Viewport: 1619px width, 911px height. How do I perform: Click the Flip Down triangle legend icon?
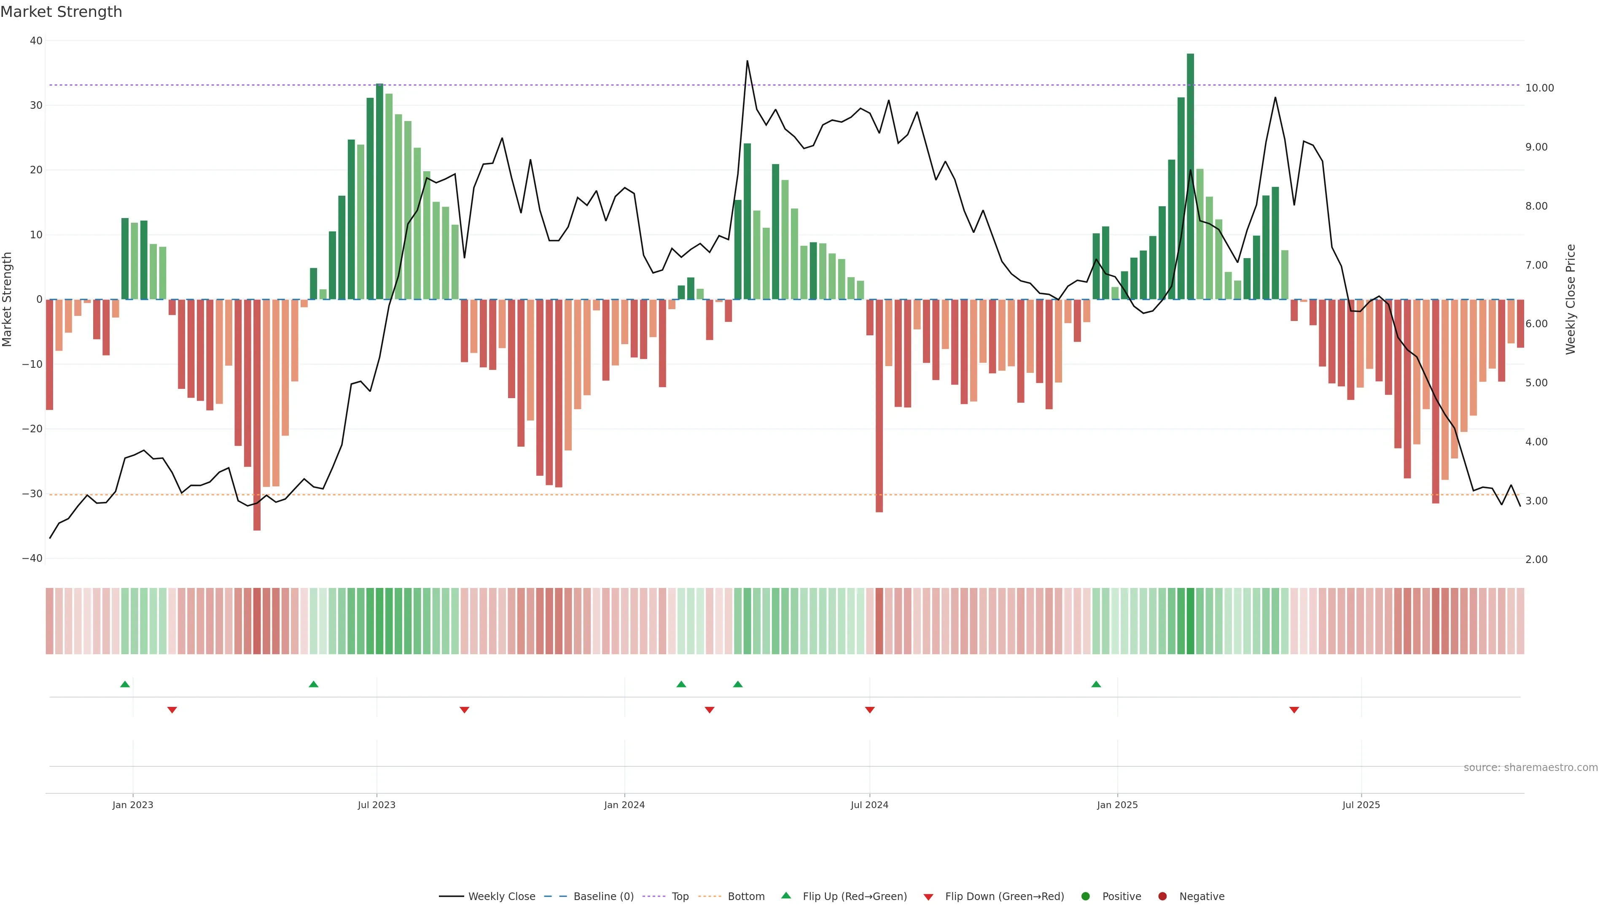[928, 897]
